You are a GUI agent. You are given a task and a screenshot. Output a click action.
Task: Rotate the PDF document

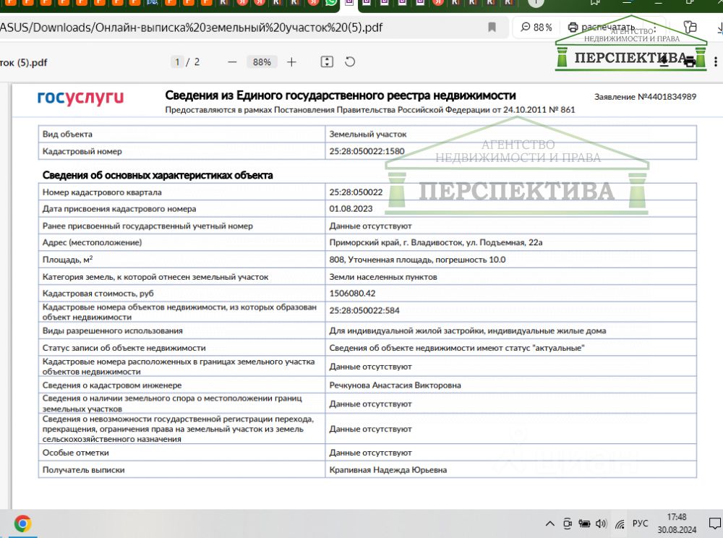pyautogui.click(x=350, y=62)
